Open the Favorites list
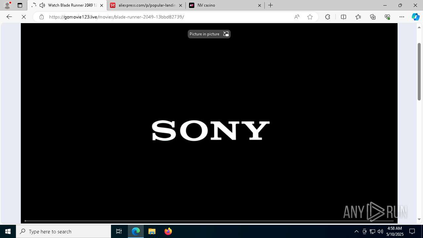This screenshot has width=423, height=238. [358, 17]
